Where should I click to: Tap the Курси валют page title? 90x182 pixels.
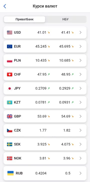(x=45, y=6)
